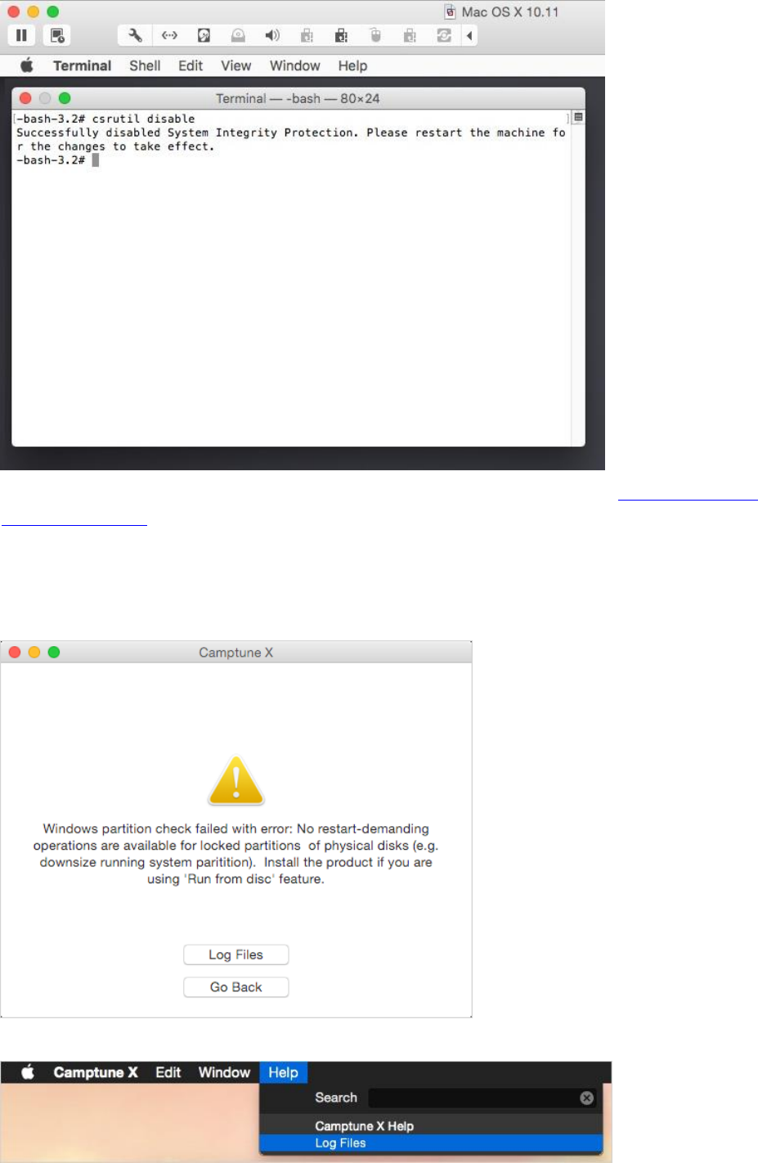
Task: Open the Shell menu
Action: (145, 65)
